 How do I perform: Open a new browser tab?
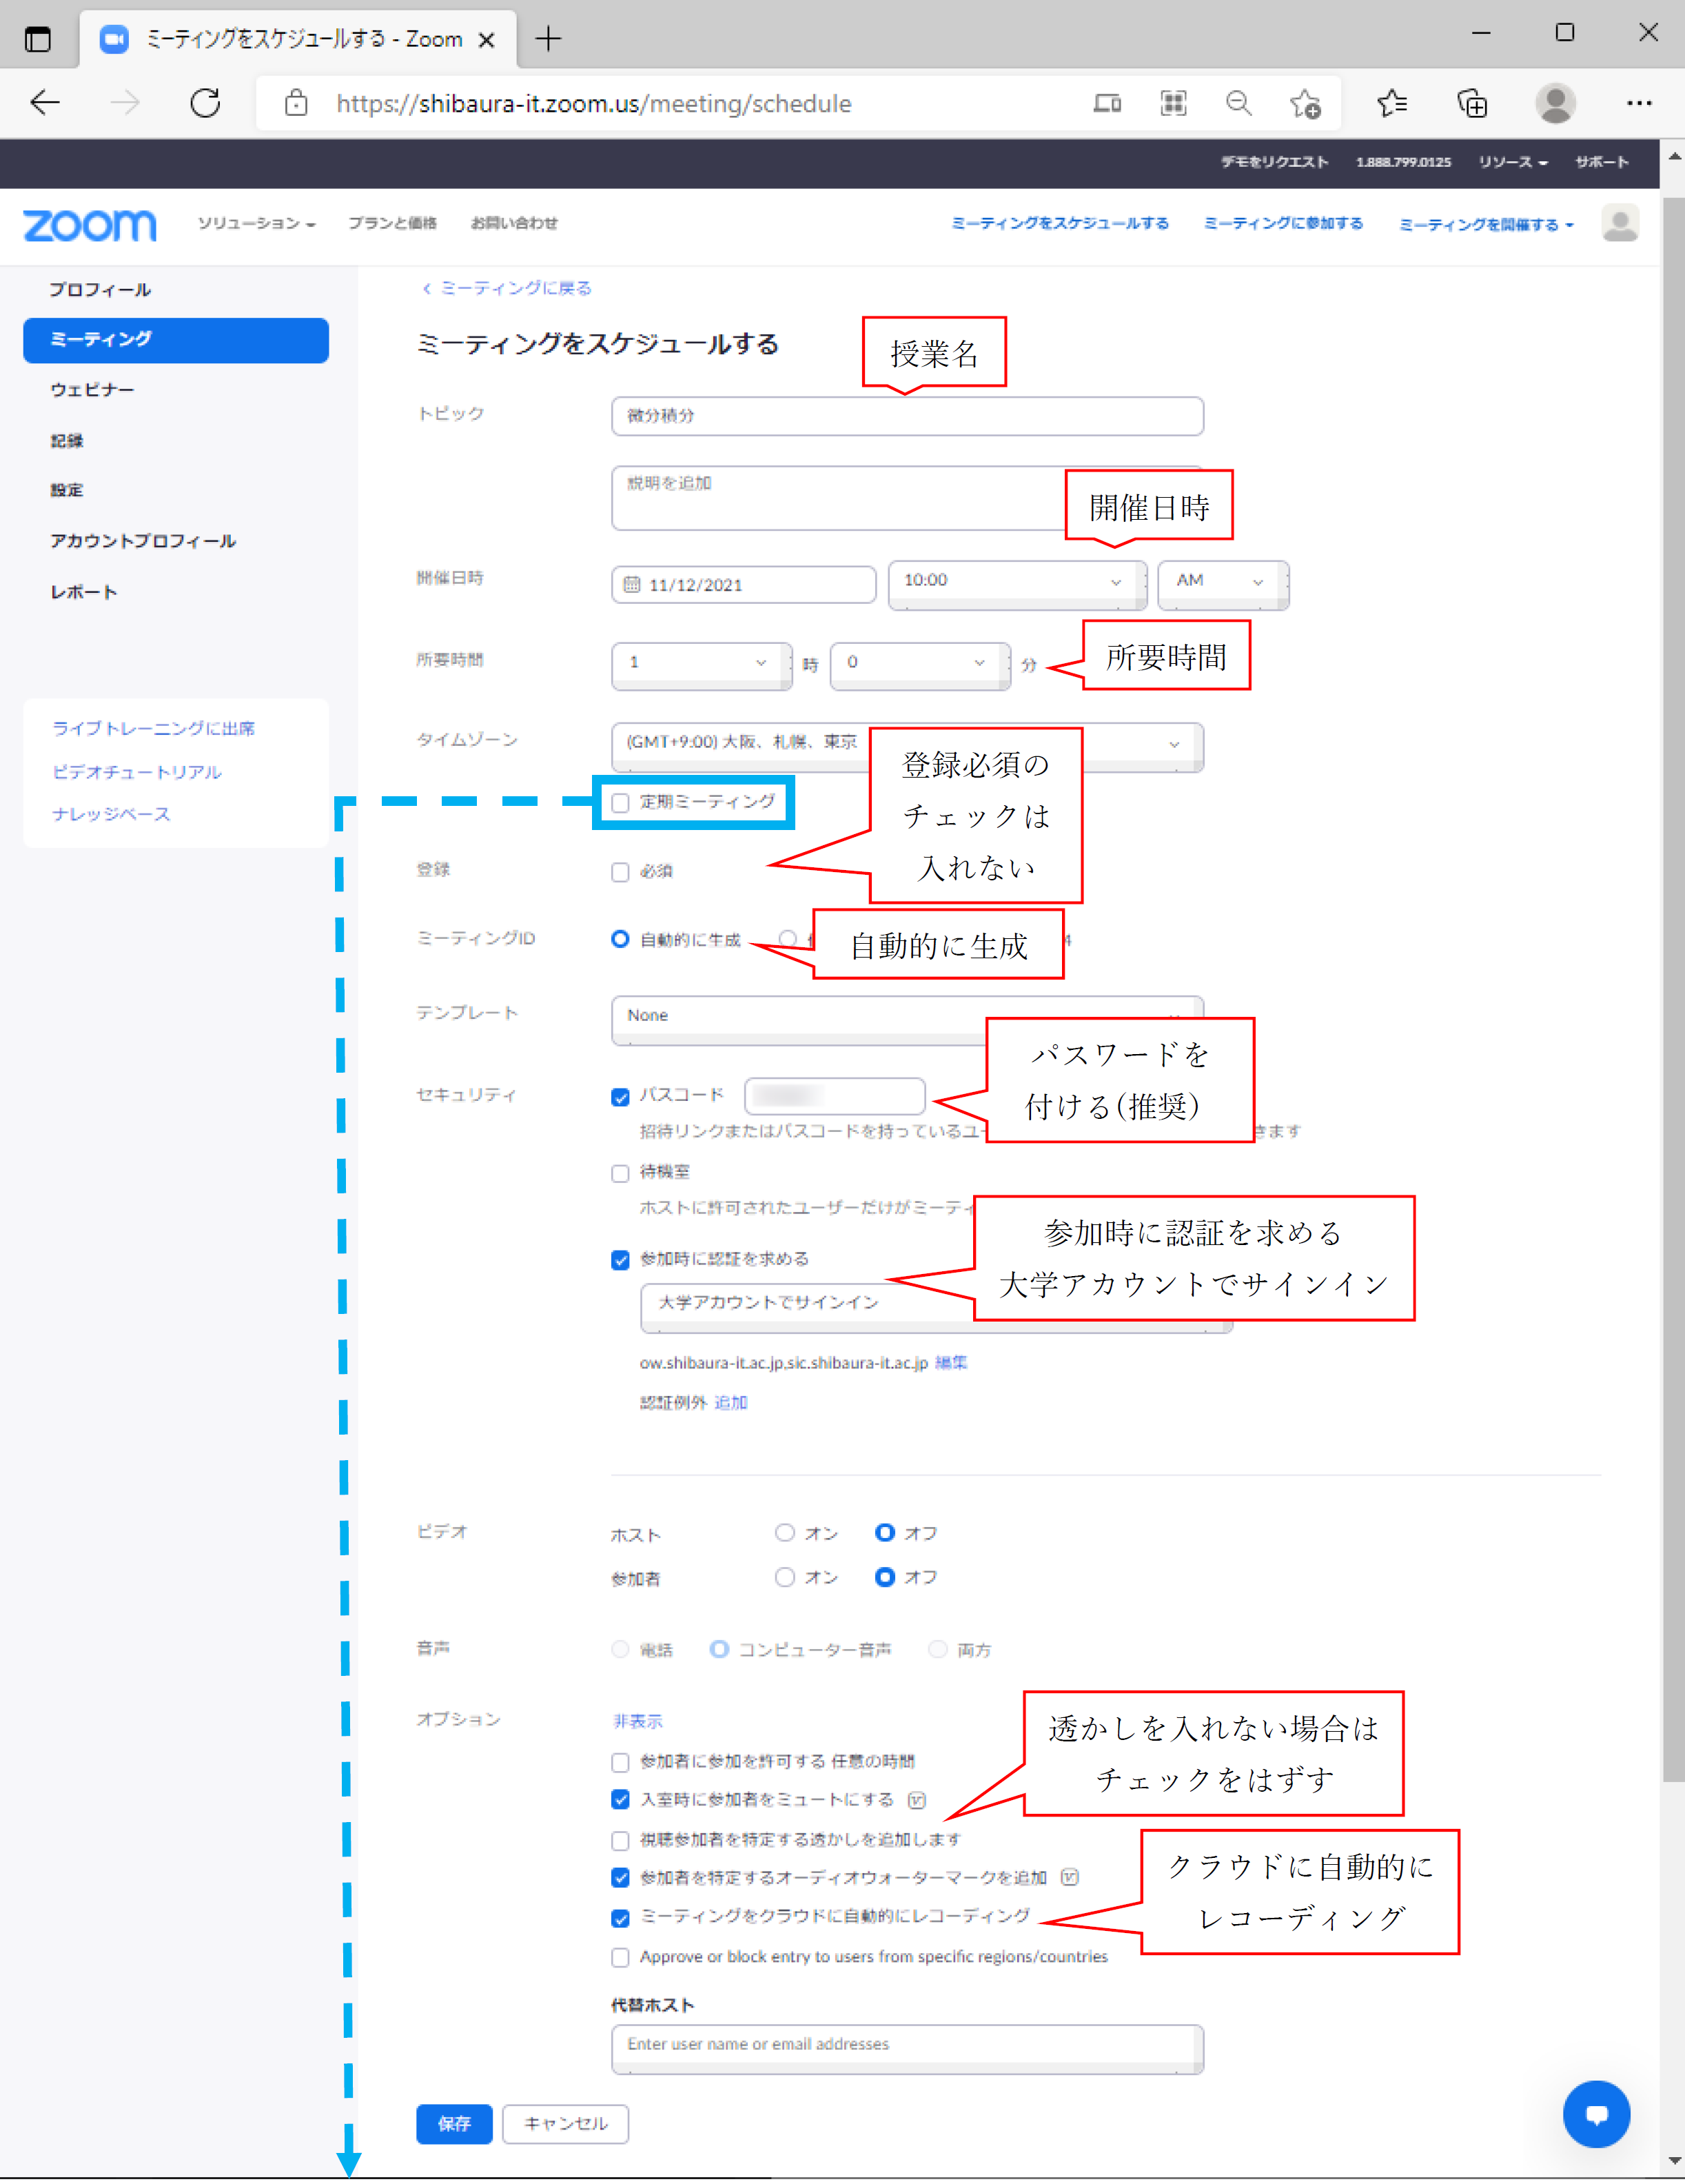pyautogui.click(x=548, y=40)
